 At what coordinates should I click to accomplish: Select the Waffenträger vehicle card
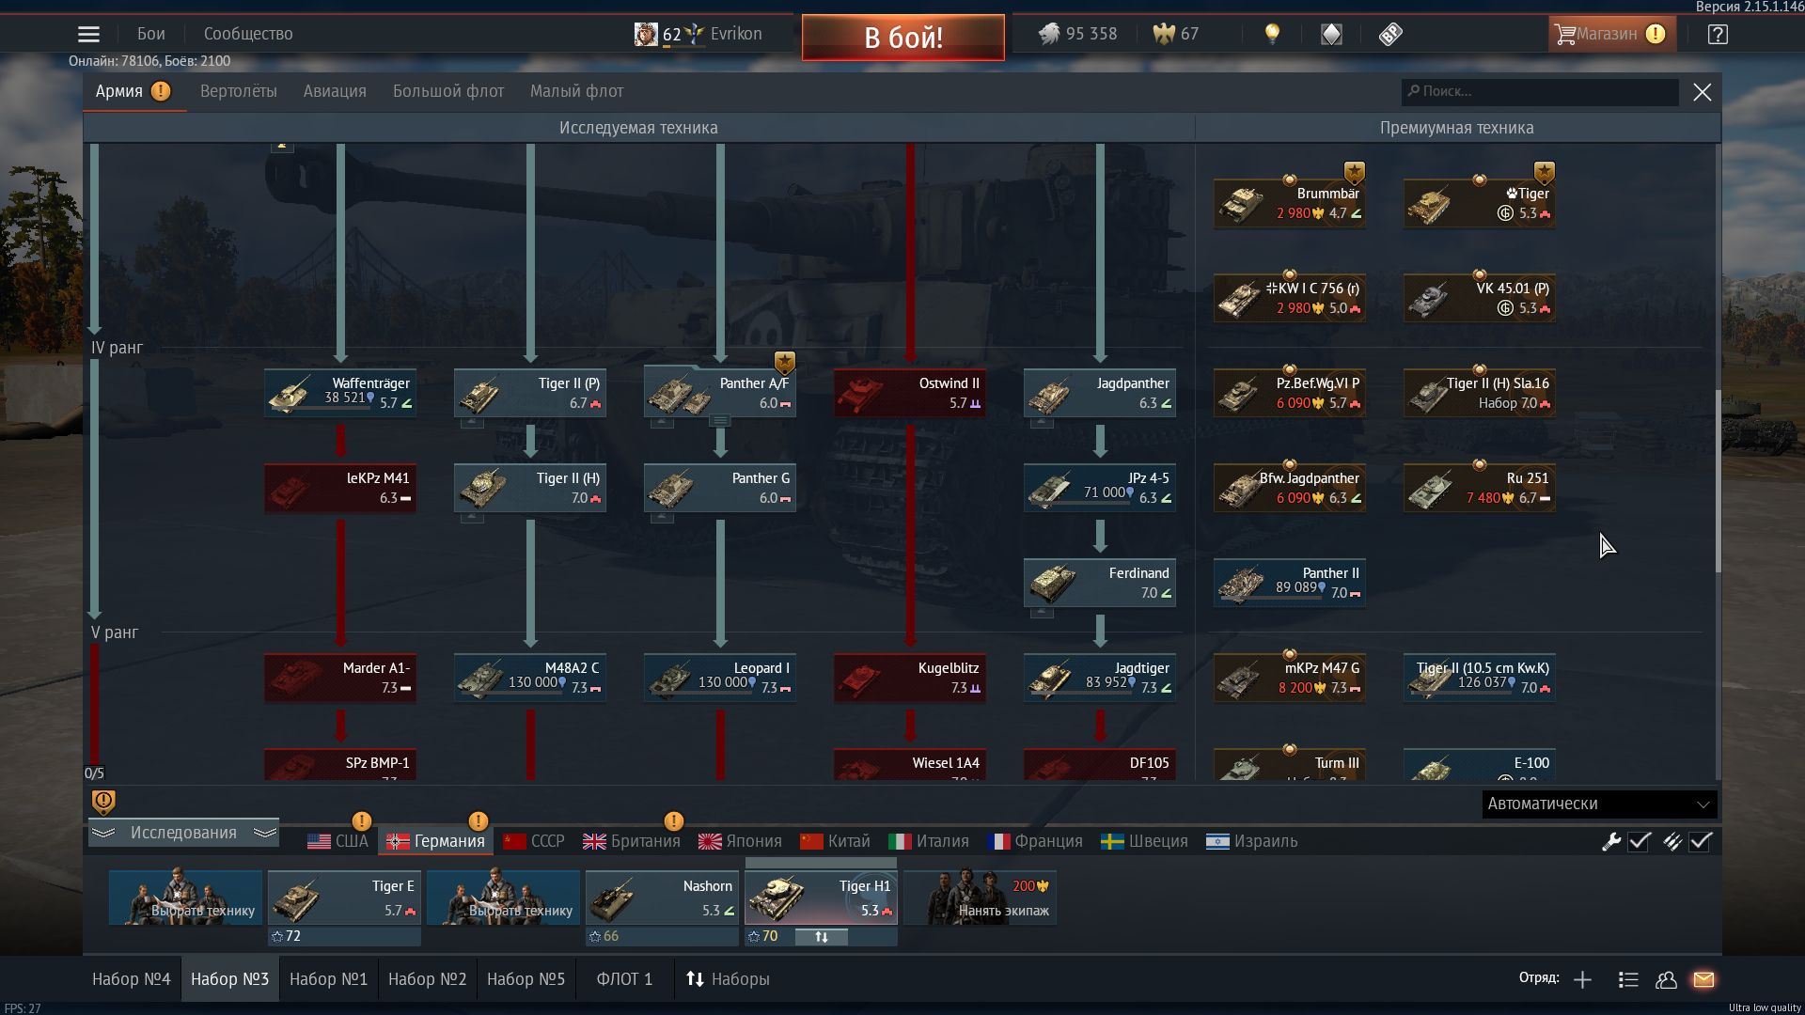(340, 393)
